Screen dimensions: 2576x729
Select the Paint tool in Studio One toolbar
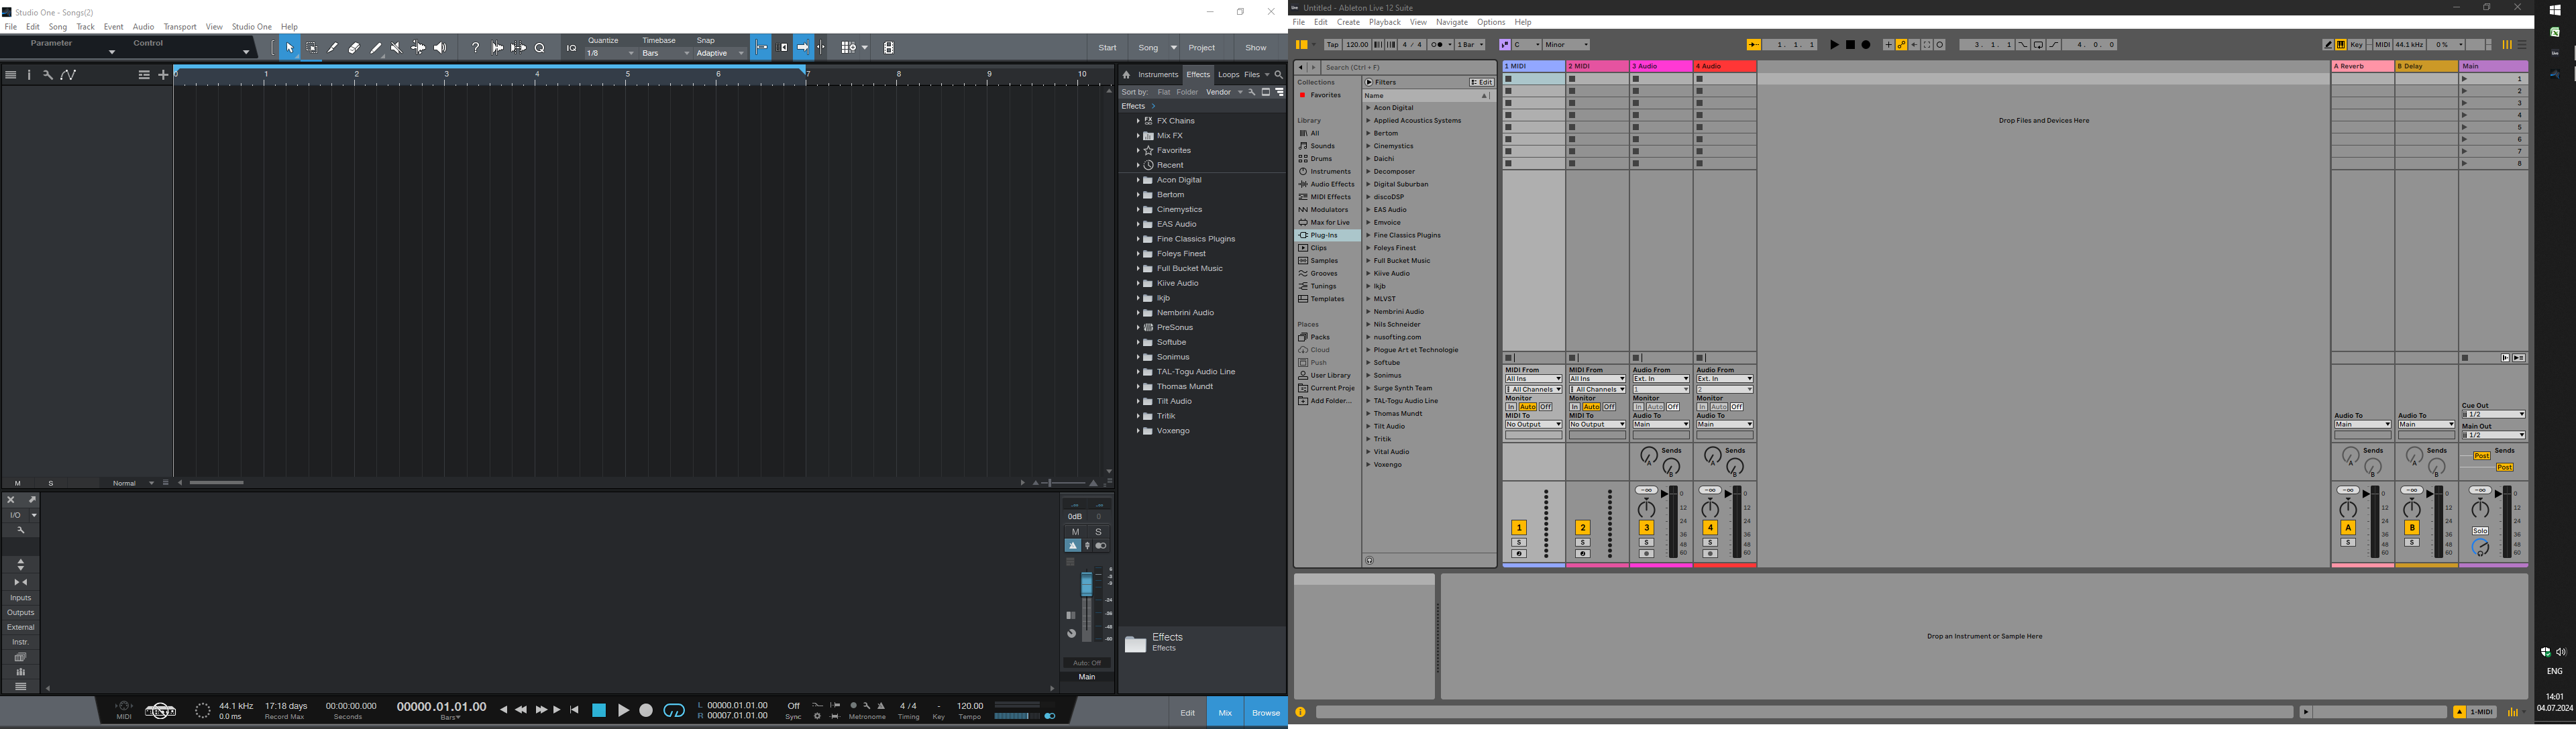(376, 48)
